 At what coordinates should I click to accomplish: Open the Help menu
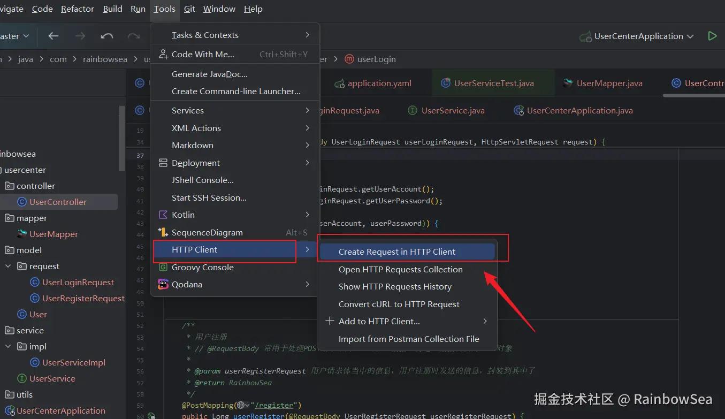click(253, 9)
